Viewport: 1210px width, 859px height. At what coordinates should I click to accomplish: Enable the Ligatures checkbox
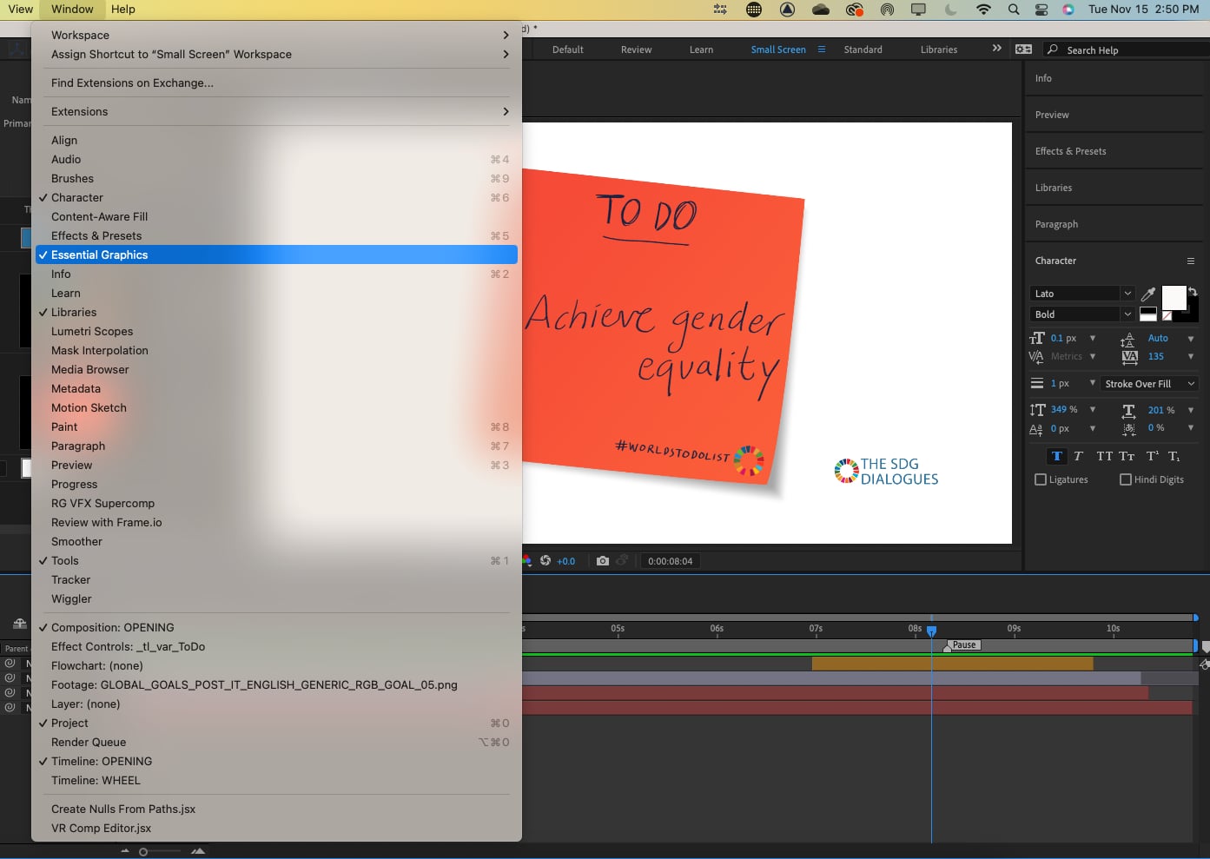pos(1041,479)
